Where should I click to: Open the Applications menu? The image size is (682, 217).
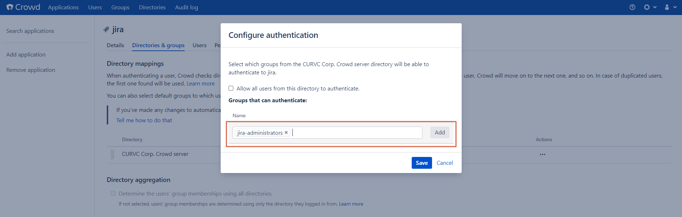63,7
